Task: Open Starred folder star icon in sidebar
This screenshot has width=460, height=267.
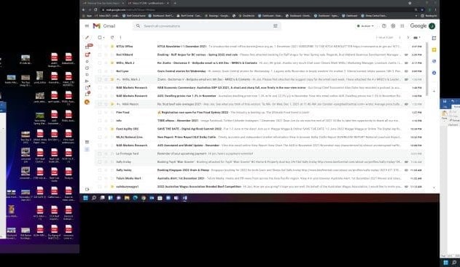Action: tap(87, 62)
